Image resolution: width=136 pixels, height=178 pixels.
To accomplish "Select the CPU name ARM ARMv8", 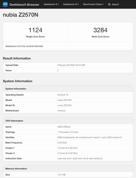I will (x=64, y=127).
